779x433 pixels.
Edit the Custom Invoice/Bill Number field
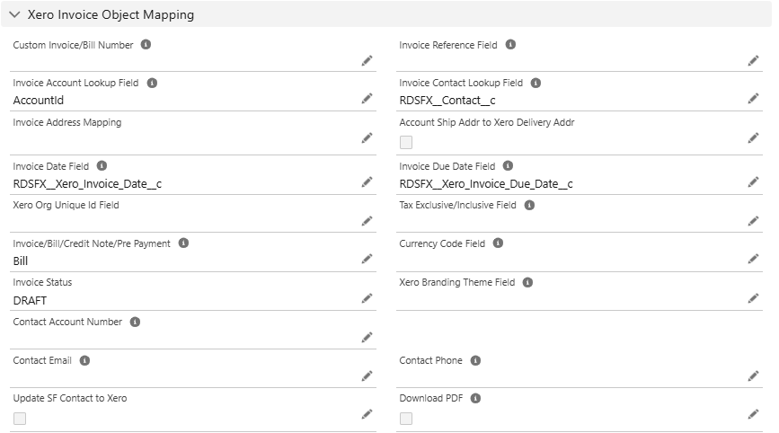pos(367,60)
